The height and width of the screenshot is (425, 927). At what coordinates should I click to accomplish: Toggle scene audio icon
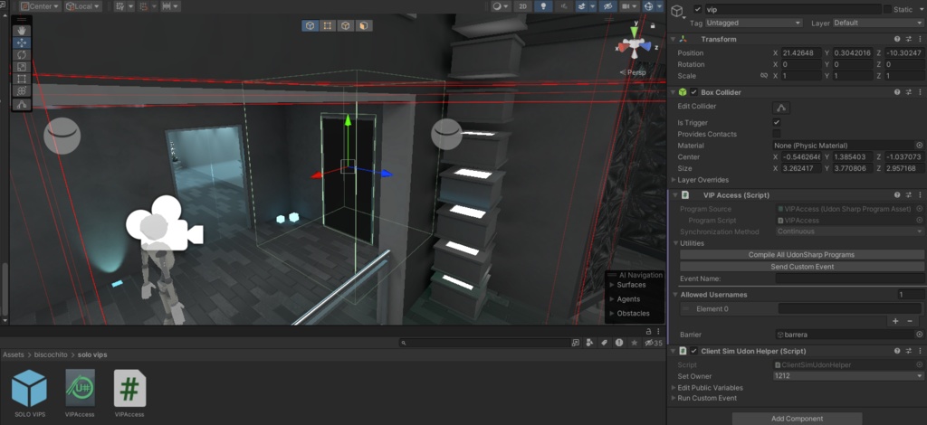coord(563,6)
